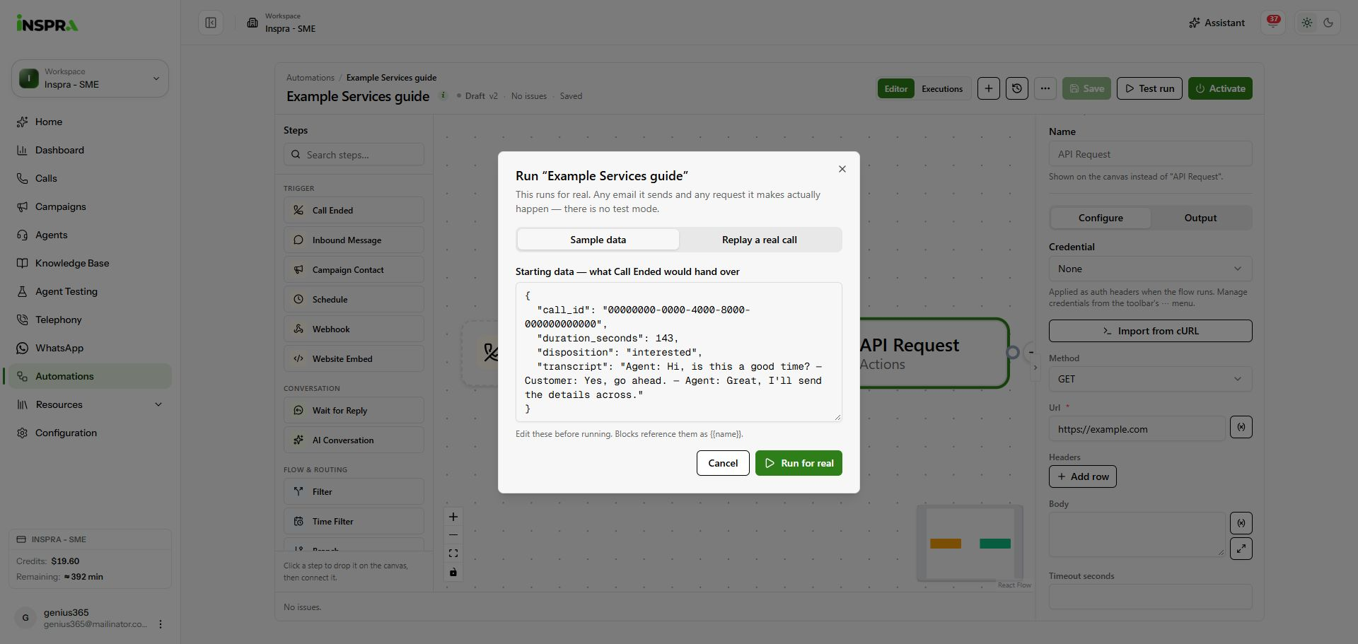Open Campaigns in the sidebar

click(89, 206)
